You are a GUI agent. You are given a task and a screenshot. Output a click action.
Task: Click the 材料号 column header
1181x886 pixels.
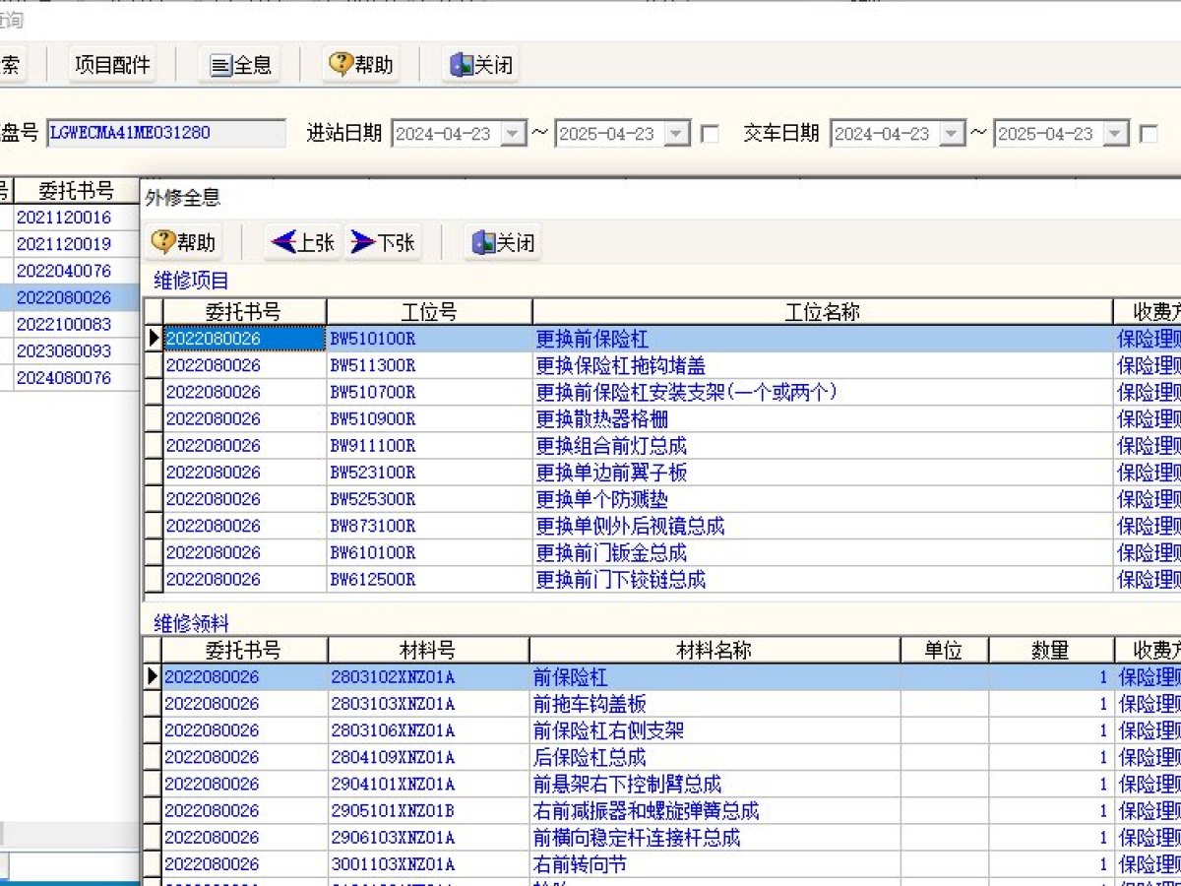point(428,650)
